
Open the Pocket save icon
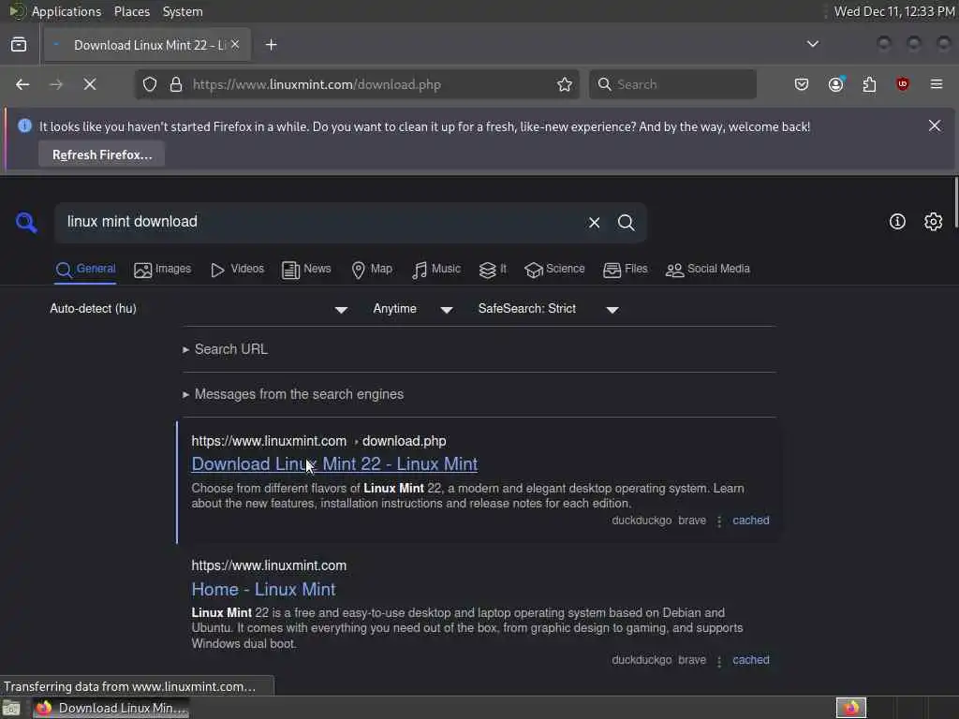click(802, 84)
